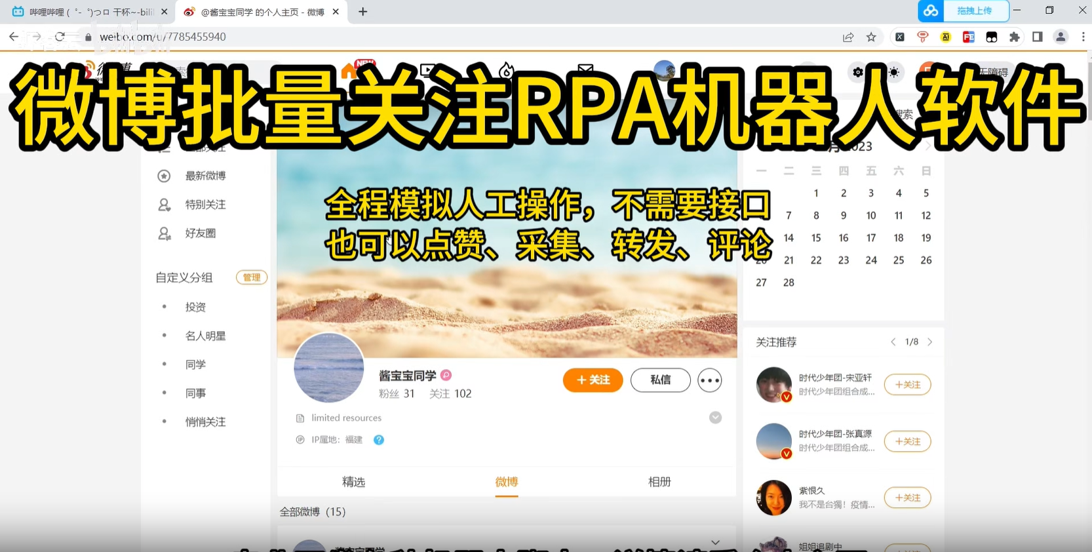Open the Extensions puzzle-piece menu
Screen dimensions: 1092x552
(1015, 37)
